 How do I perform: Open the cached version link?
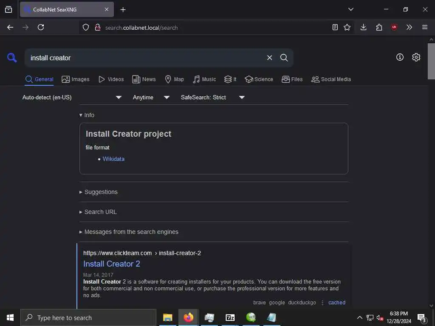click(x=337, y=302)
